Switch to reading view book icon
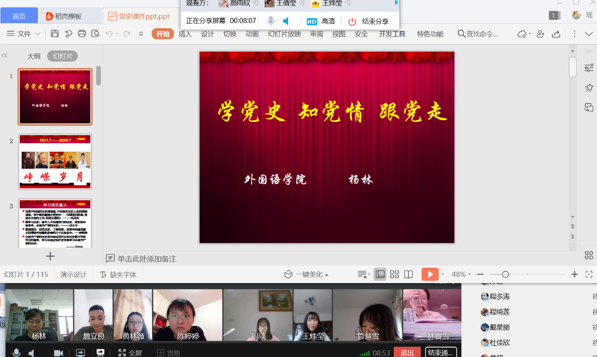Screen dimensions: 597x357 click(x=408, y=274)
